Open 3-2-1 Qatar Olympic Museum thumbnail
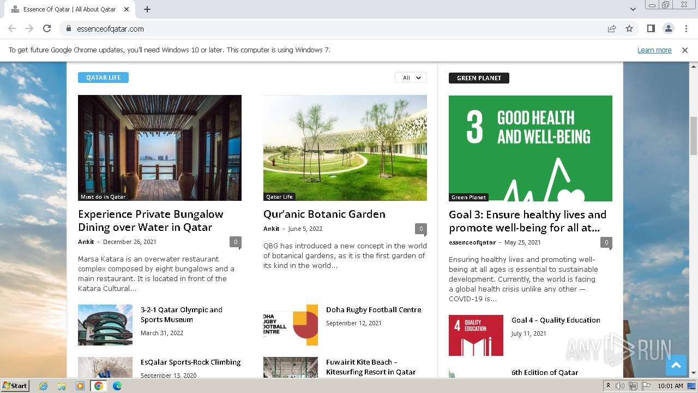The image size is (698, 393). 105,325
